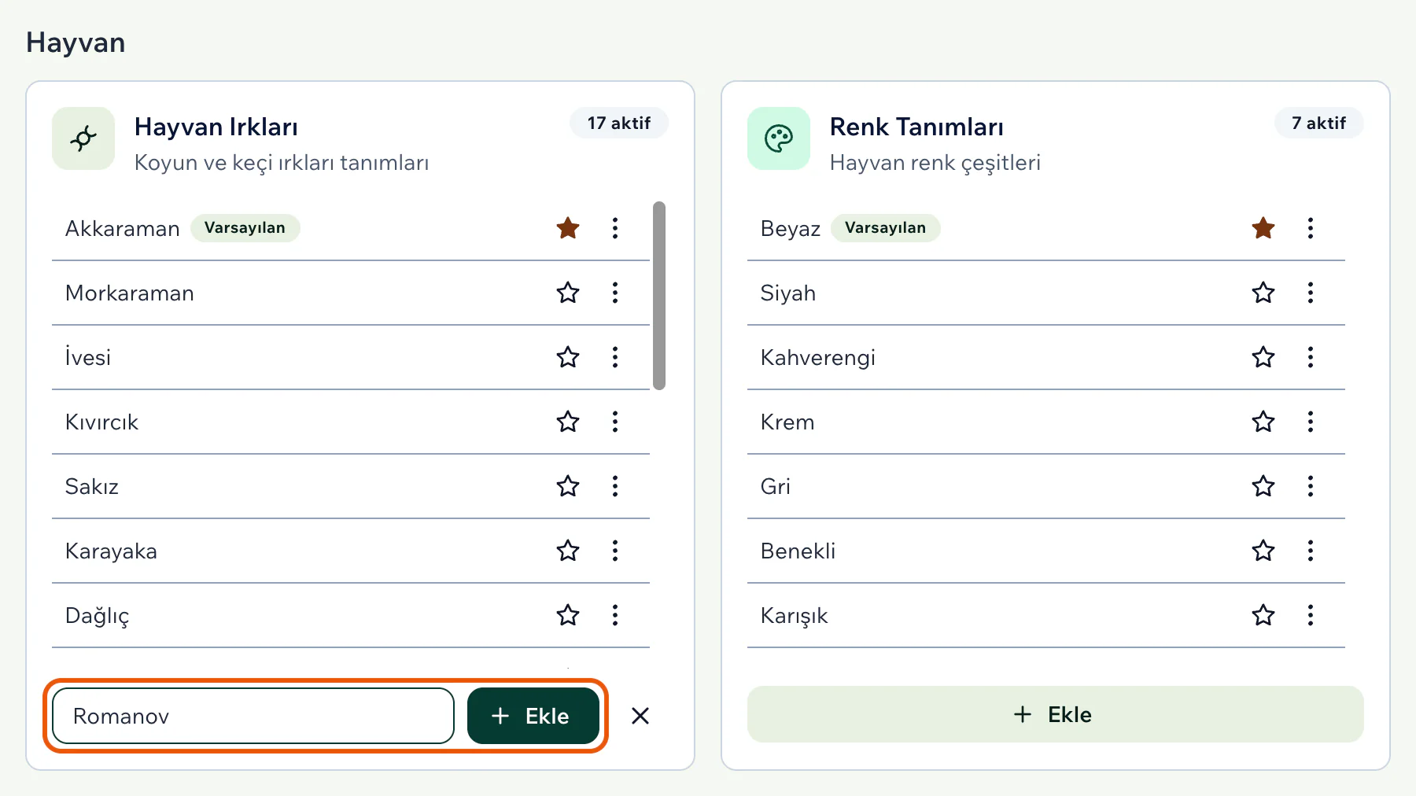The image size is (1416, 796).
Task: Open options menu for Karışık color
Action: click(x=1311, y=615)
